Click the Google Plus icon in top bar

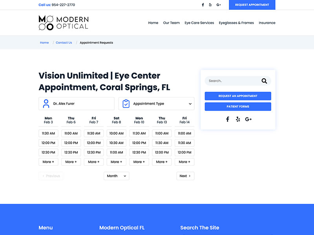(x=219, y=5)
